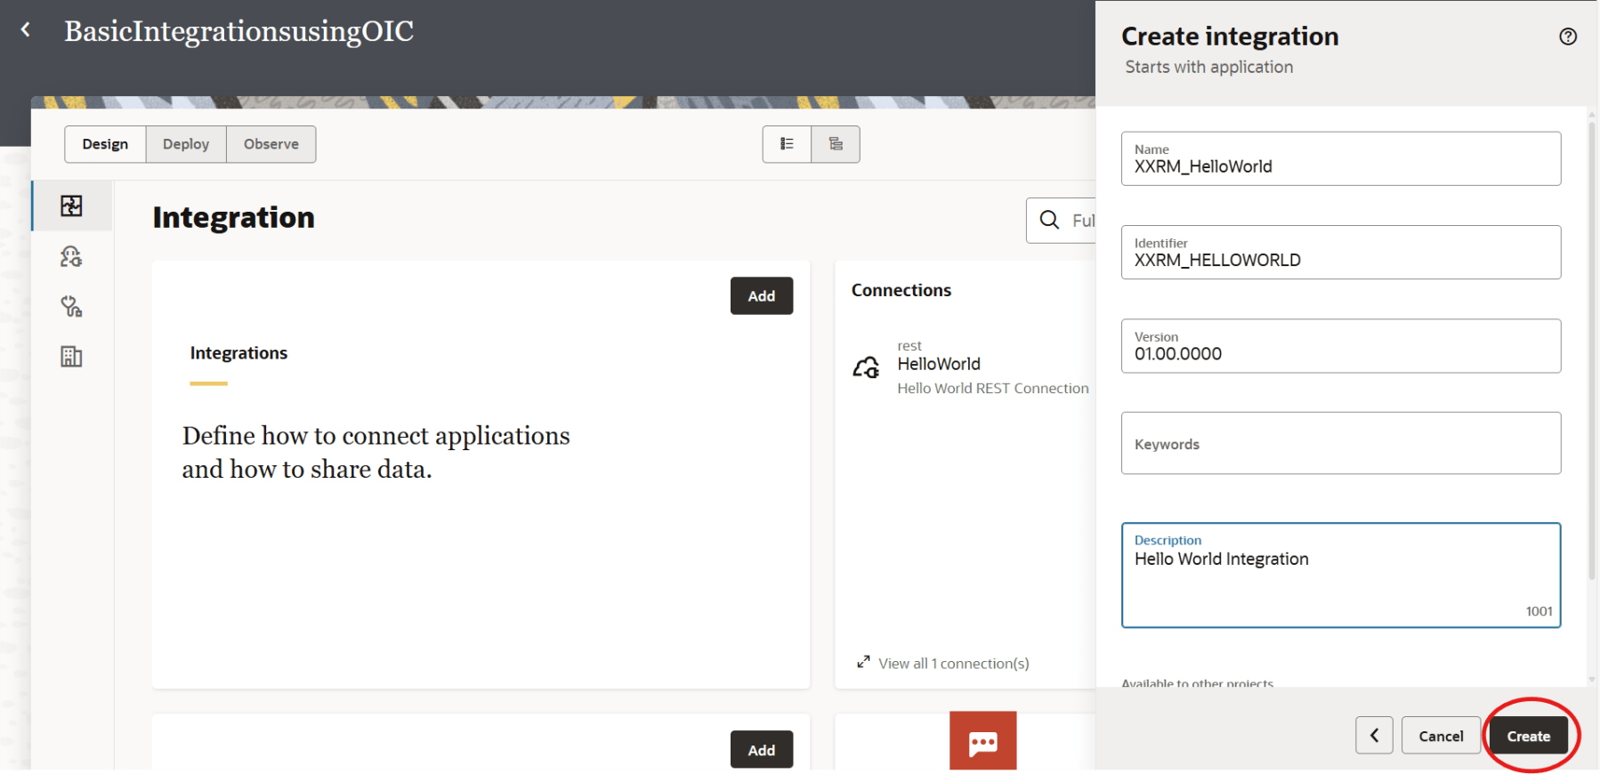1600x774 pixels.
Task: Click the back arrow beside BasicIntegrationsusingOIC
Action: point(26,30)
